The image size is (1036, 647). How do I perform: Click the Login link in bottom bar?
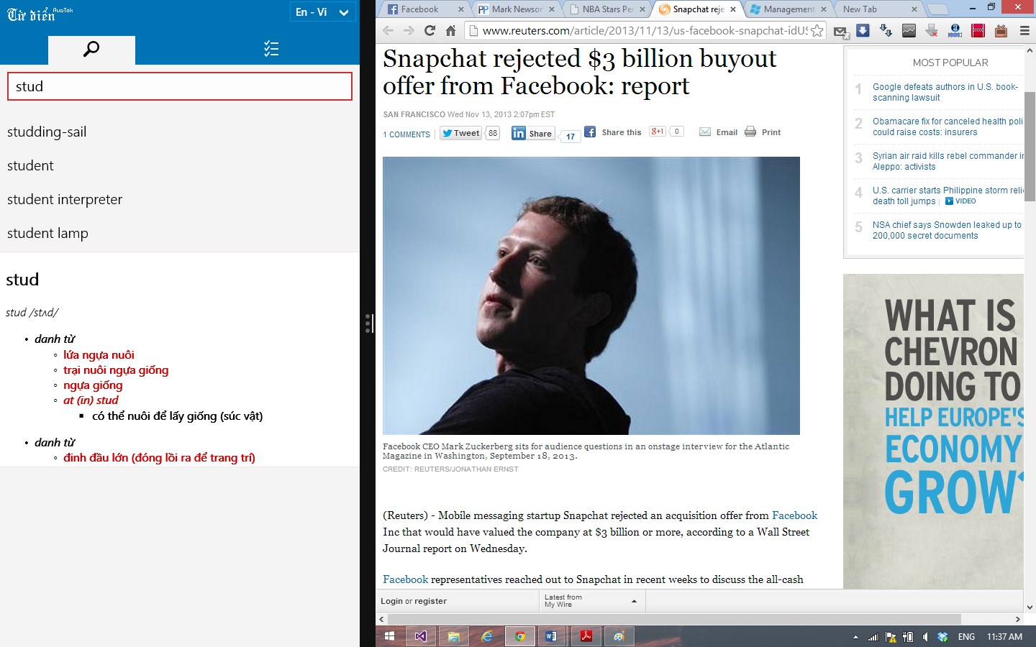[x=391, y=601]
